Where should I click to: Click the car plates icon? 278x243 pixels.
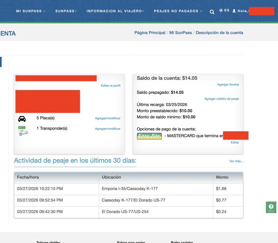[22, 119]
